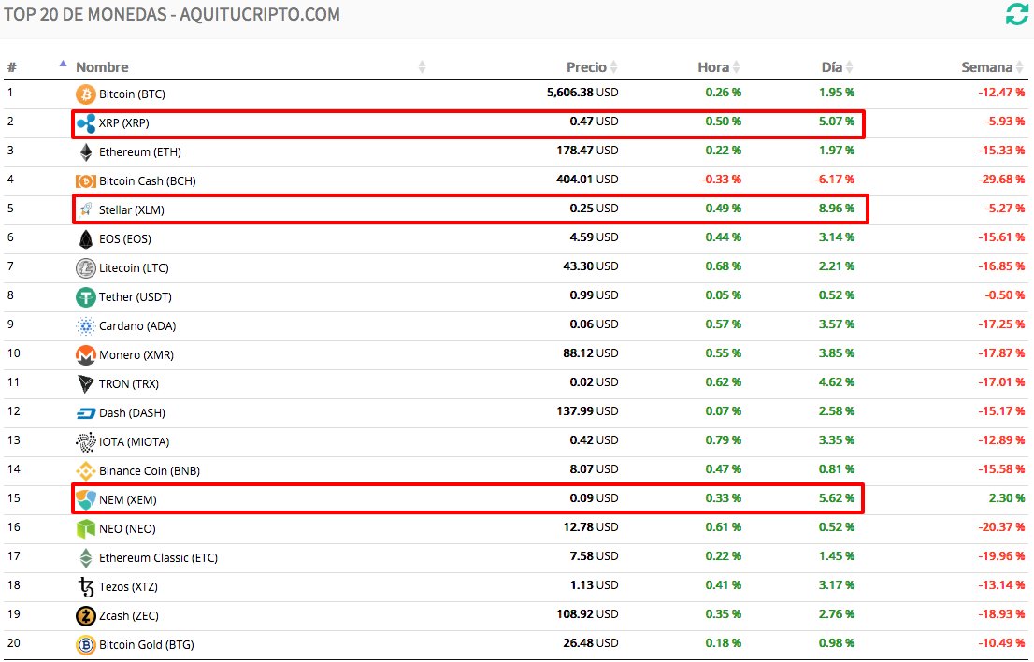
Task: Click the Bitcoin Gold (BTG) logo
Action: [x=86, y=645]
